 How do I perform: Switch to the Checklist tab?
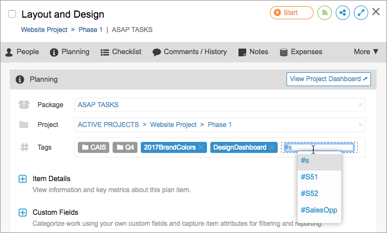point(121,52)
